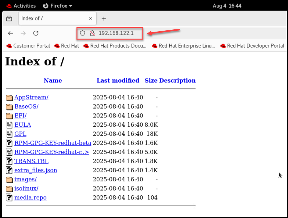Click the address bar showing 192.168.122.1
Viewport: 288px width, 218px height.
click(x=116, y=33)
